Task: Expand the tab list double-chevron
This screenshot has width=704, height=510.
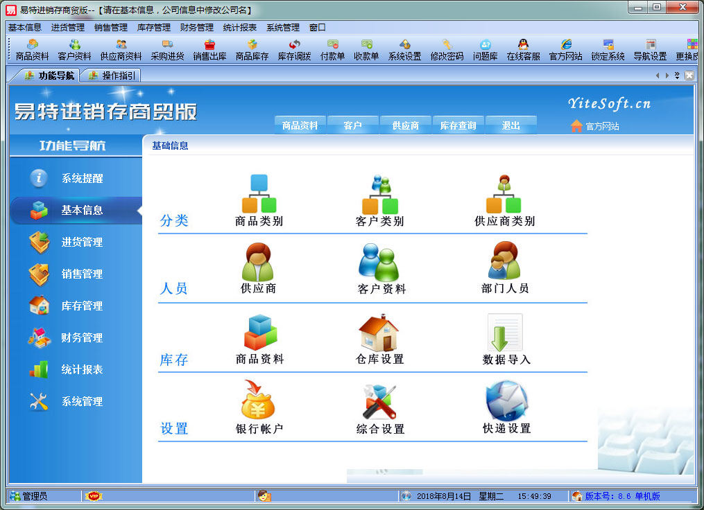Action: [677, 76]
